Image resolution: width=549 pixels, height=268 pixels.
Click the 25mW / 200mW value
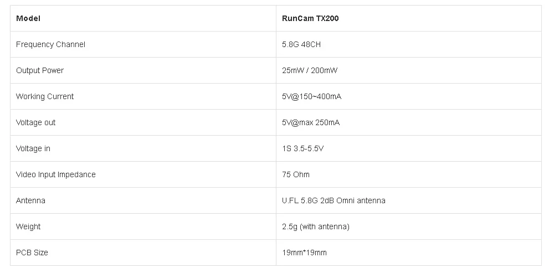pyautogui.click(x=310, y=70)
